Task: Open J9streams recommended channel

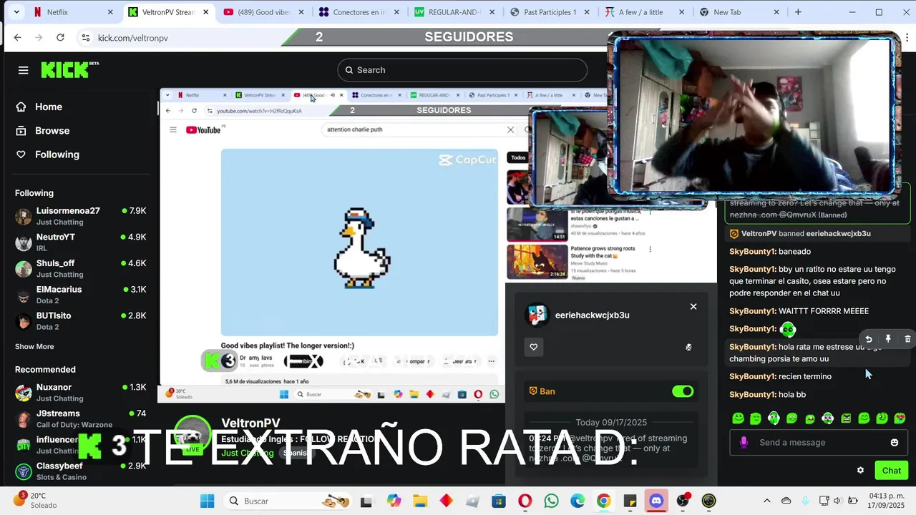Action: pyautogui.click(x=80, y=418)
